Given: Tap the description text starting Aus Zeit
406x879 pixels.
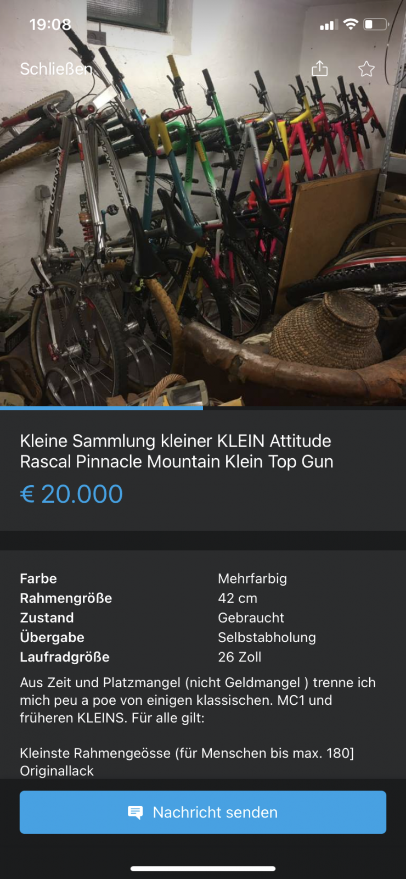Looking at the screenshot, I should [x=198, y=700].
